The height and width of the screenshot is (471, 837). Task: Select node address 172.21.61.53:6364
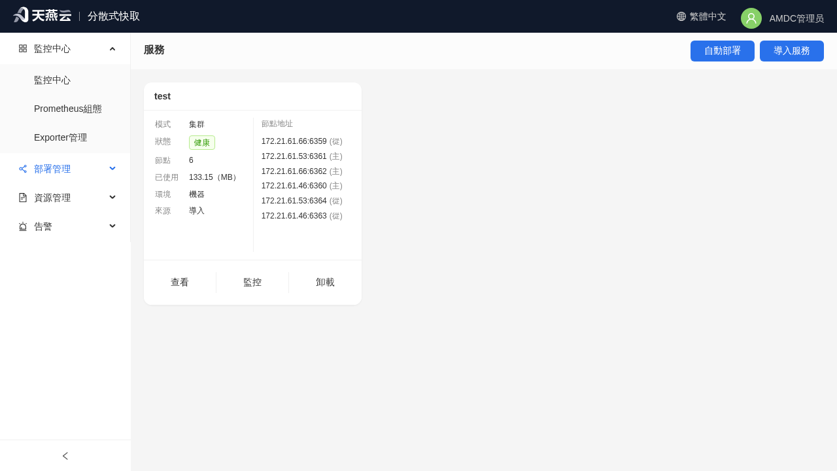click(294, 201)
